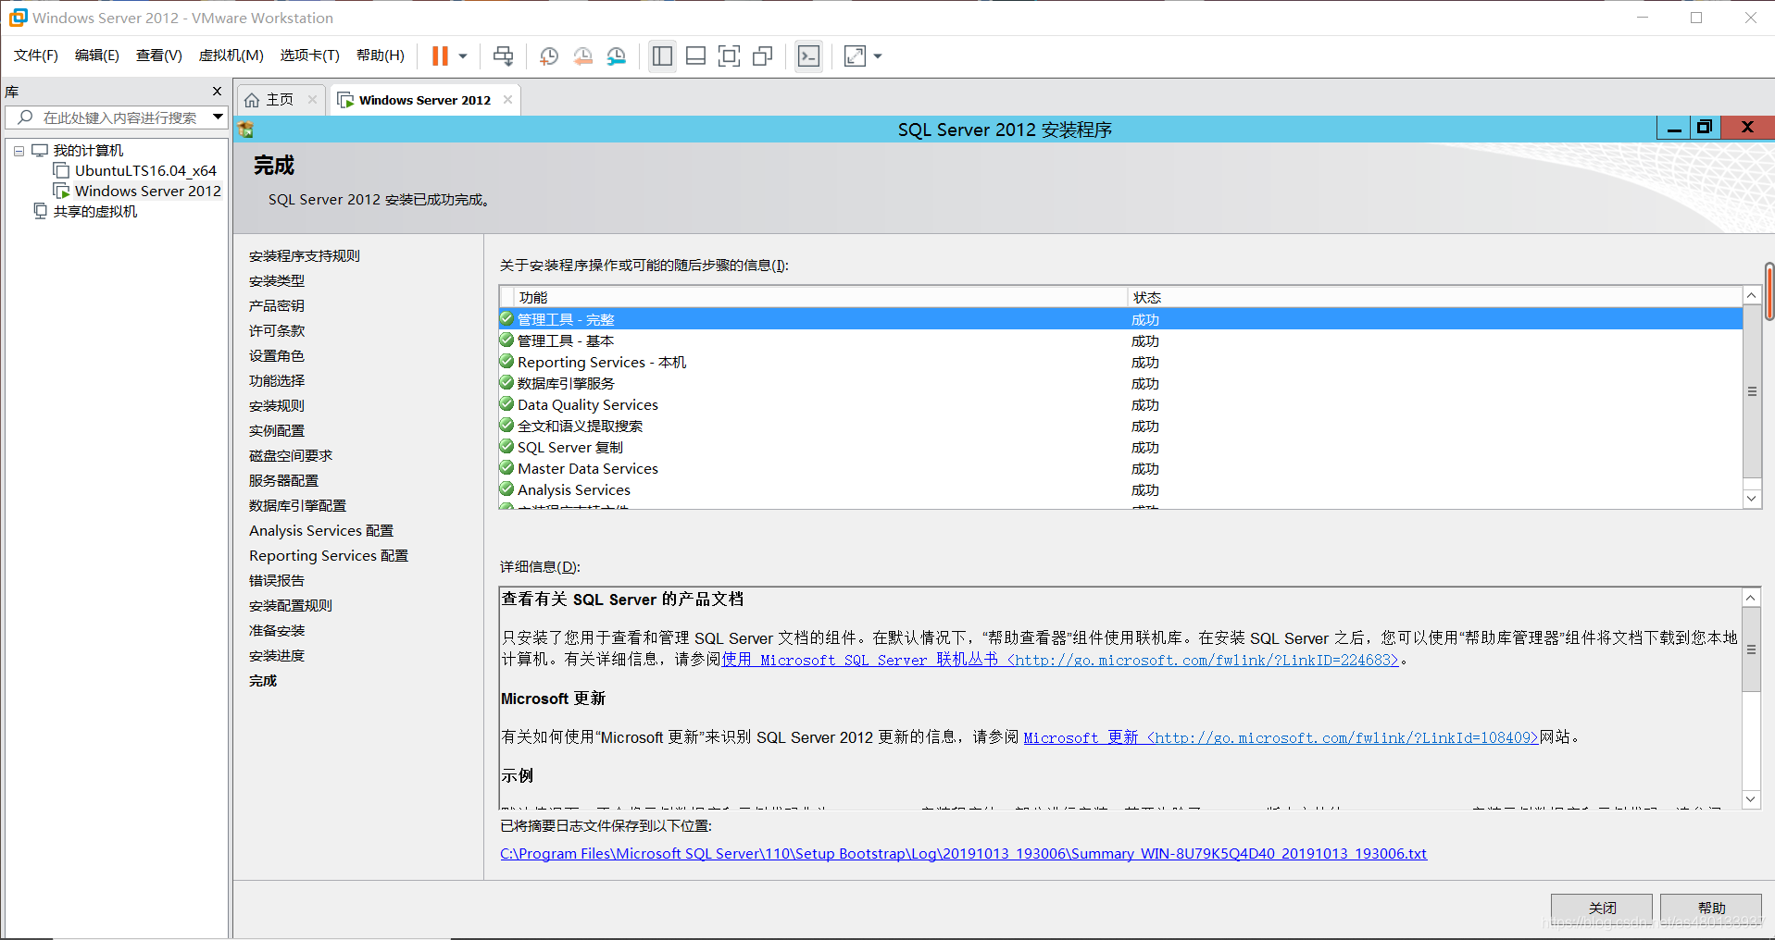1775x940 pixels.
Task: Click the details pane scroll up arrow
Action: pyautogui.click(x=1750, y=598)
